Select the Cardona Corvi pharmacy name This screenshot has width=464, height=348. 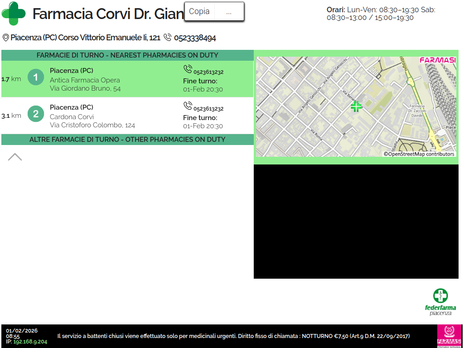click(72, 117)
